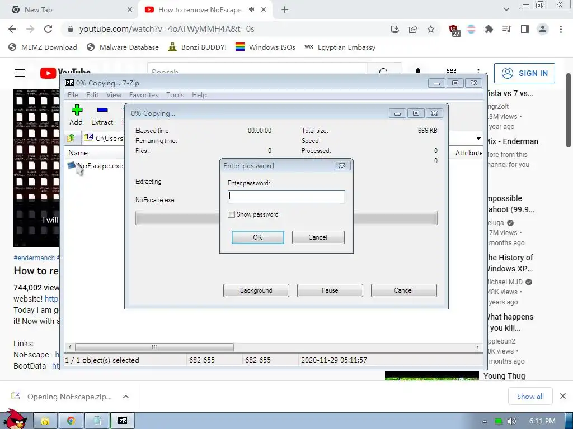Open the Malware Database bookmark
The image size is (573, 429).
[123, 47]
